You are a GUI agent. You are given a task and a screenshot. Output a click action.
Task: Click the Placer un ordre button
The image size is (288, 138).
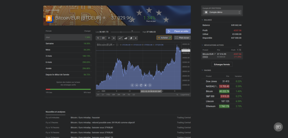click(x=178, y=31)
